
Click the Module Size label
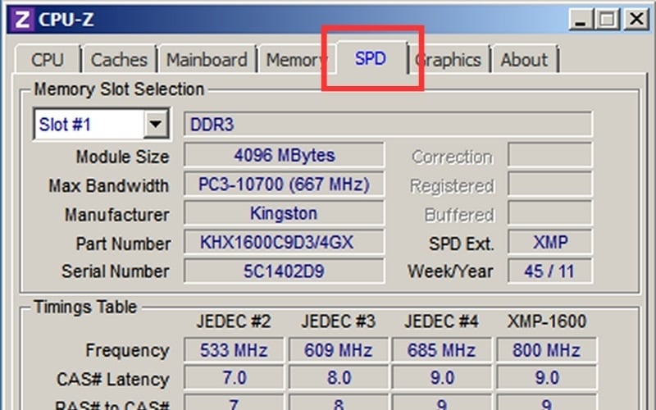(x=122, y=157)
